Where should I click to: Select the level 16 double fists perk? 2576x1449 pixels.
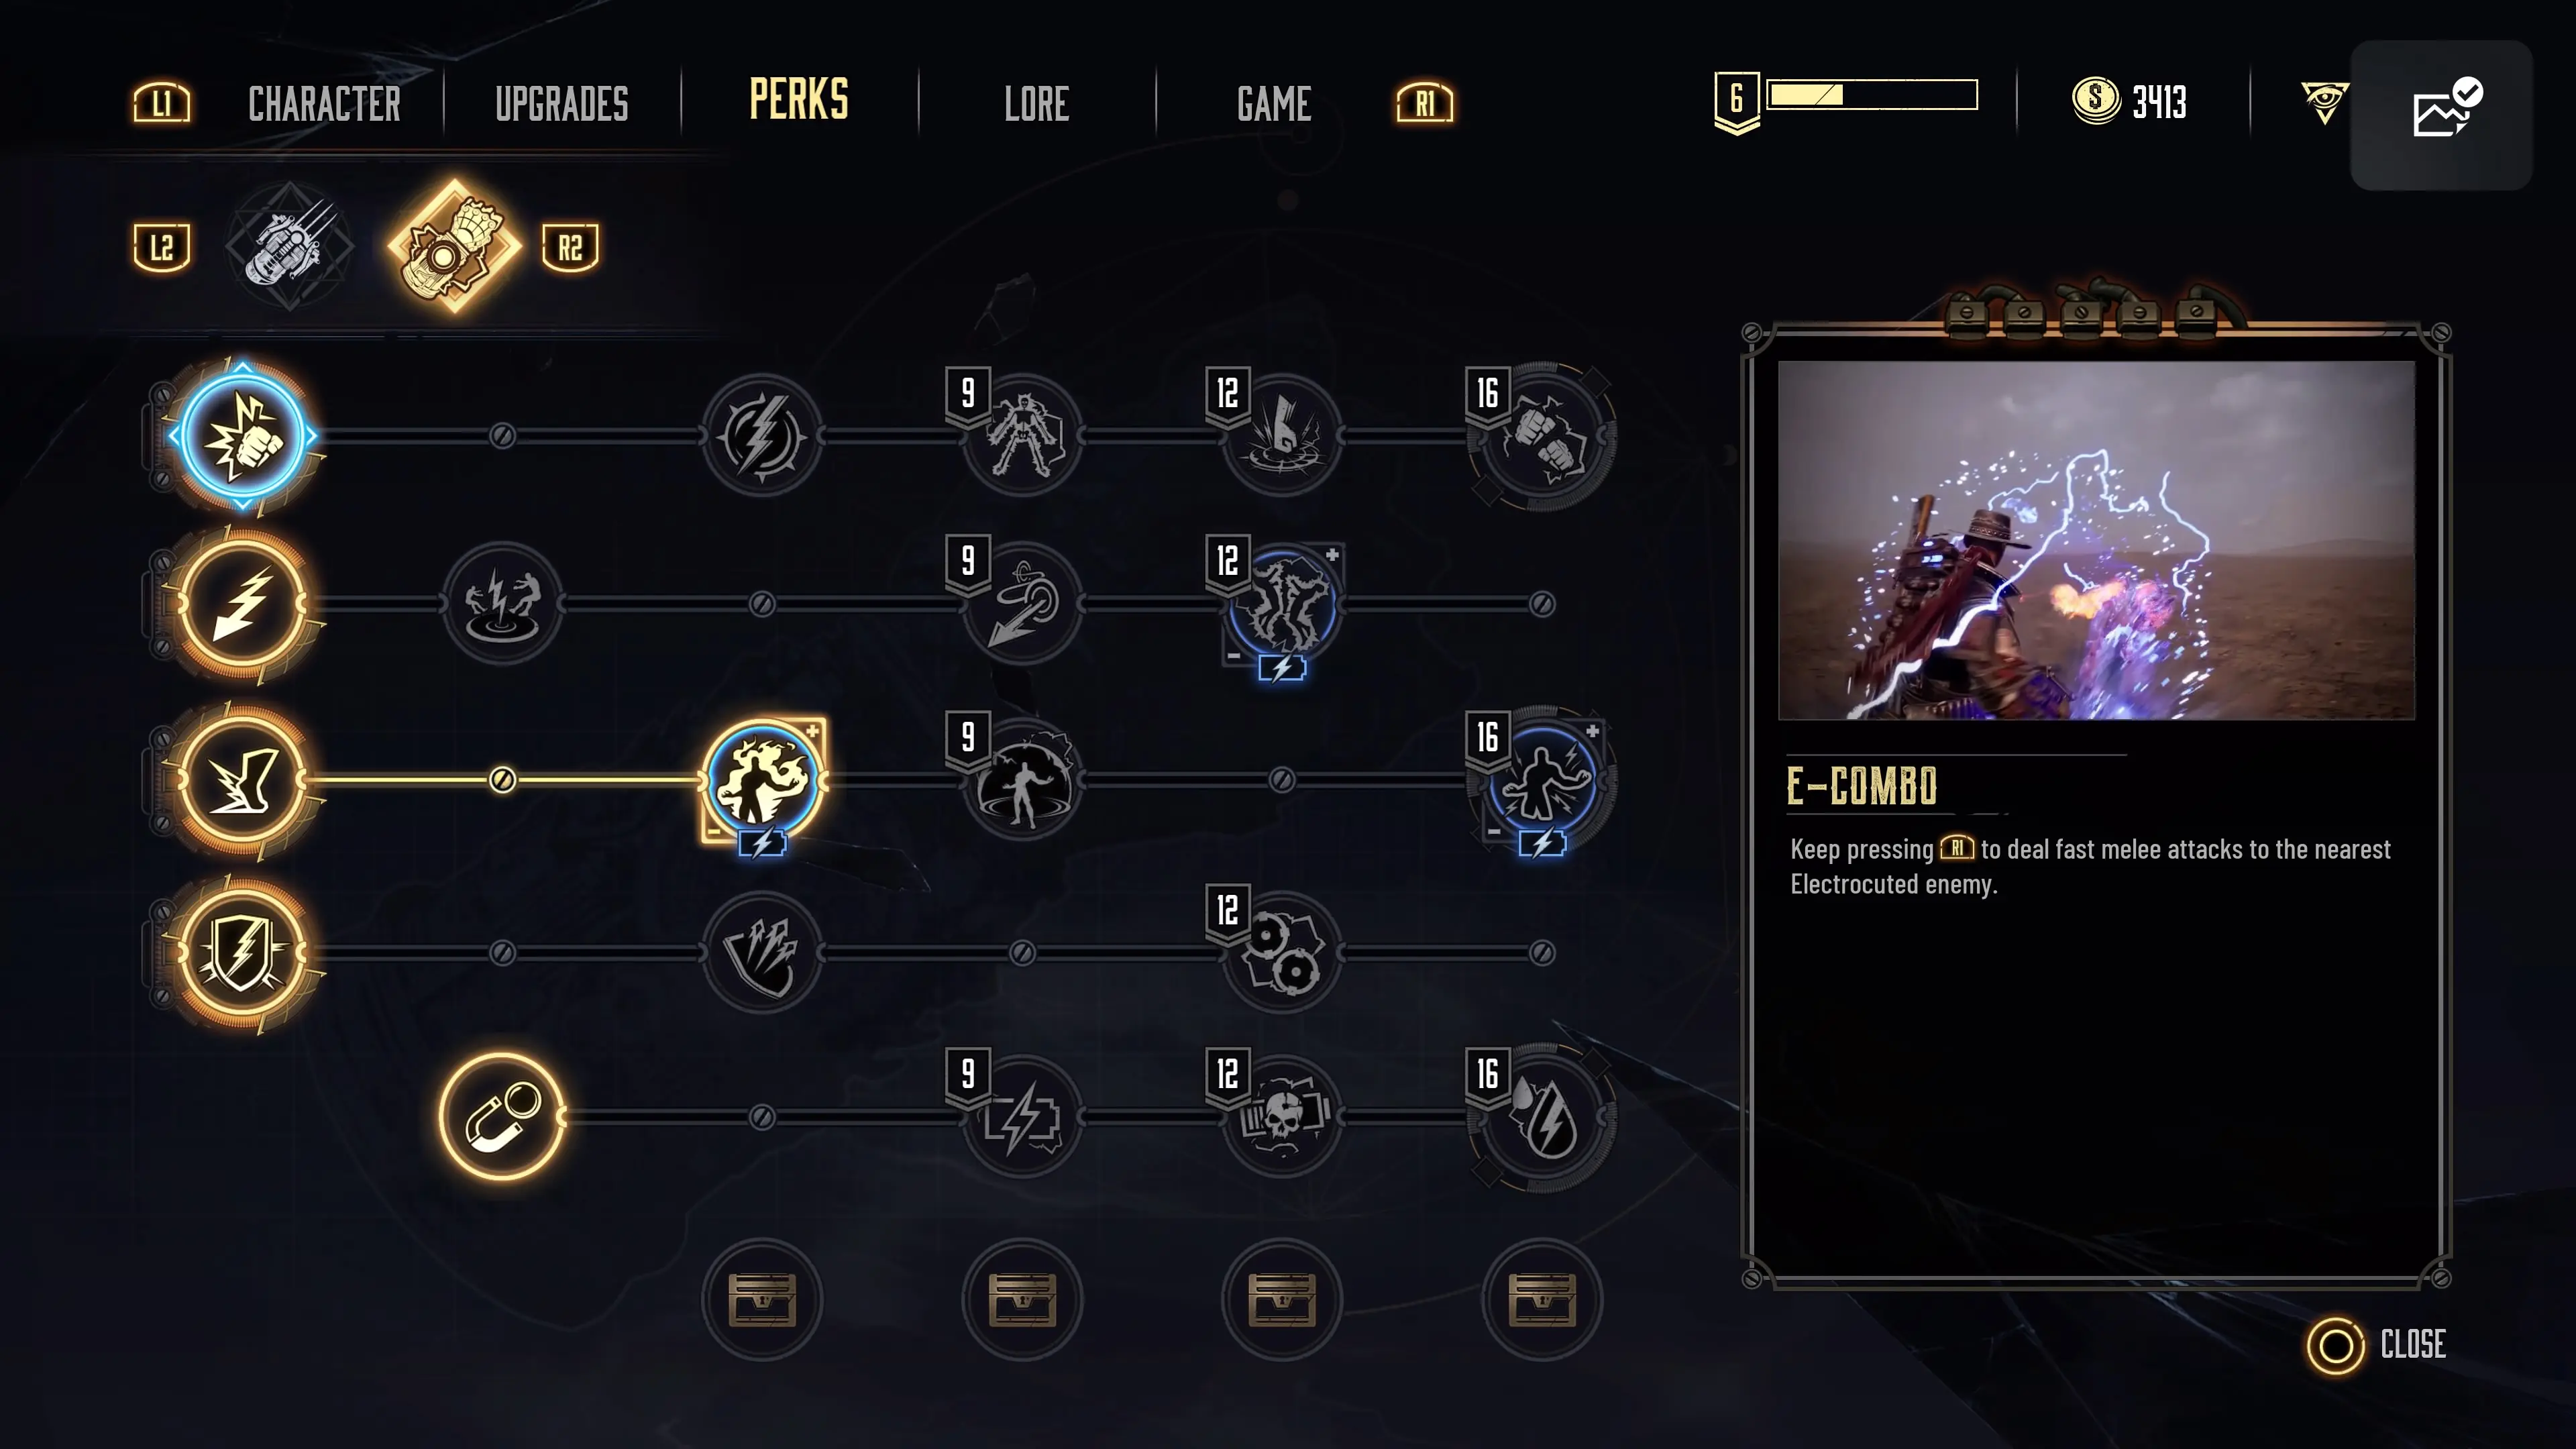tap(1542, 435)
